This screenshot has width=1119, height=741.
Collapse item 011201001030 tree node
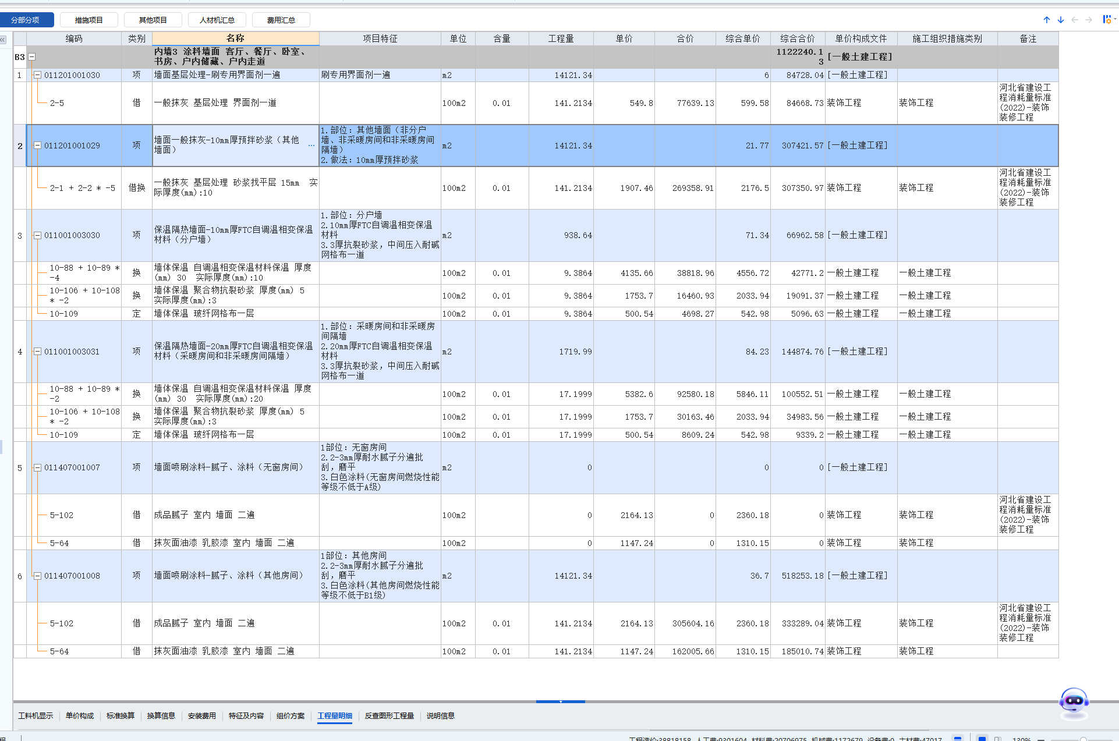click(x=38, y=75)
